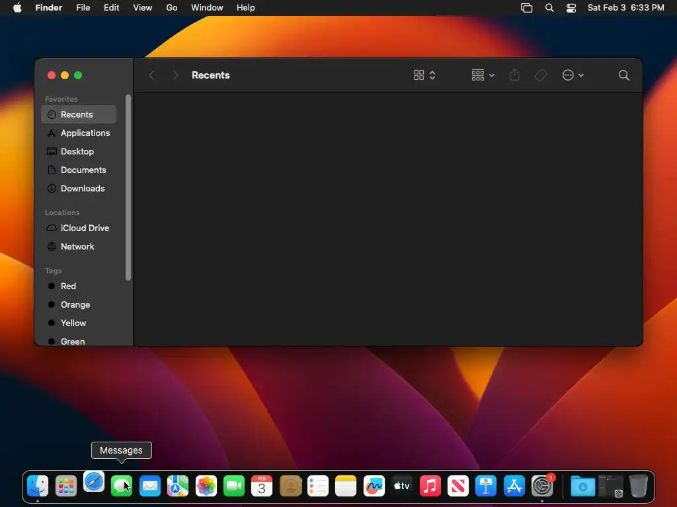Select Recents in the sidebar
Screen dimensions: 677x507
[x=79, y=114]
